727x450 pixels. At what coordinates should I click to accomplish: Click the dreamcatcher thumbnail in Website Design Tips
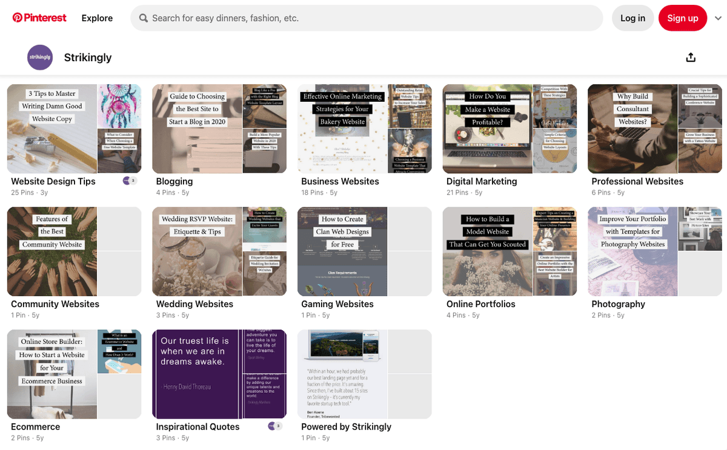[x=119, y=105]
